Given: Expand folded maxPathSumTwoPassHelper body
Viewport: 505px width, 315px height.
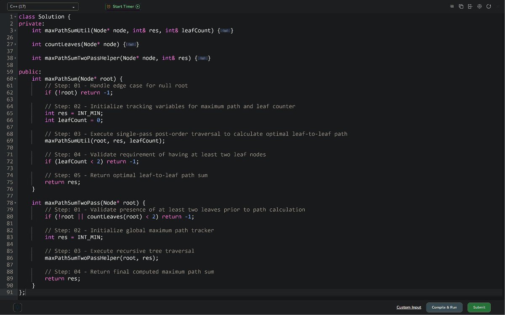Looking at the screenshot, I should [x=203, y=58].
